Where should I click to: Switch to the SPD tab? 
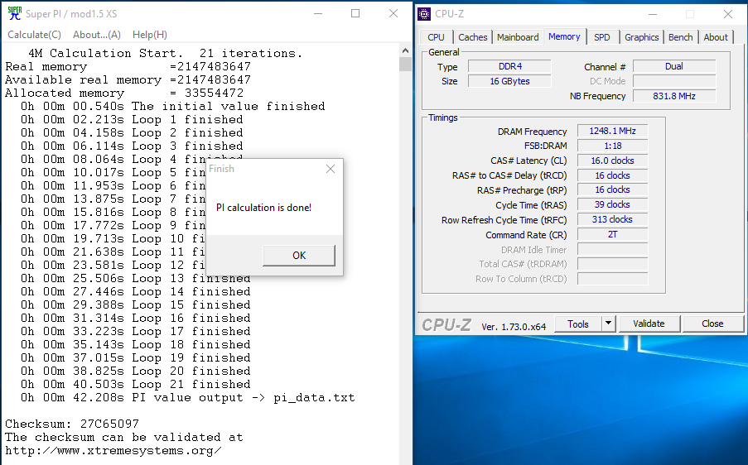[x=602, y=37]
